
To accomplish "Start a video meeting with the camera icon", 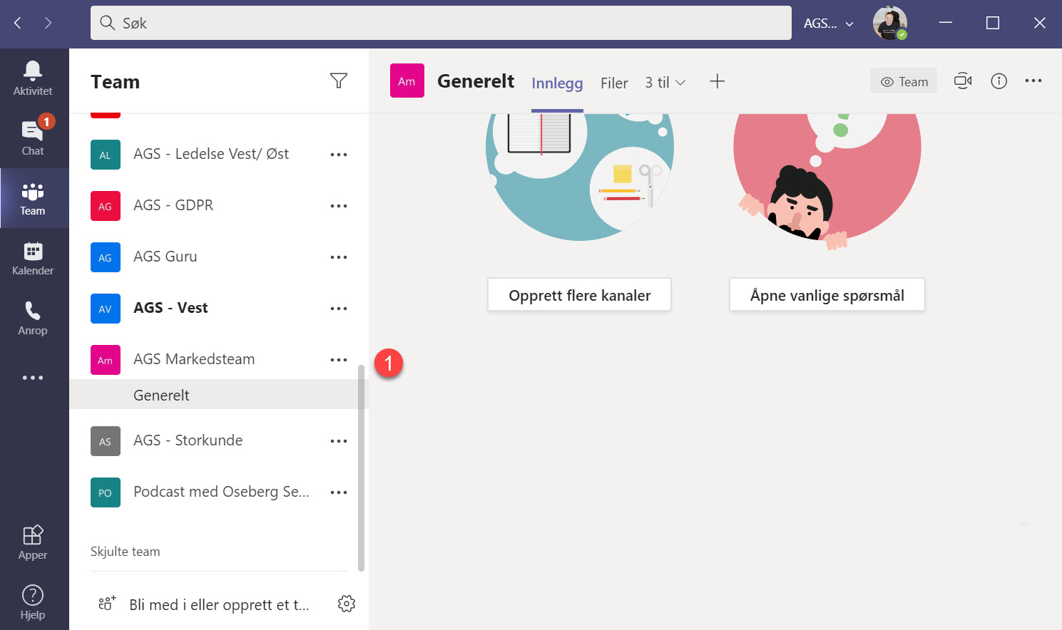I will (962, 81).
